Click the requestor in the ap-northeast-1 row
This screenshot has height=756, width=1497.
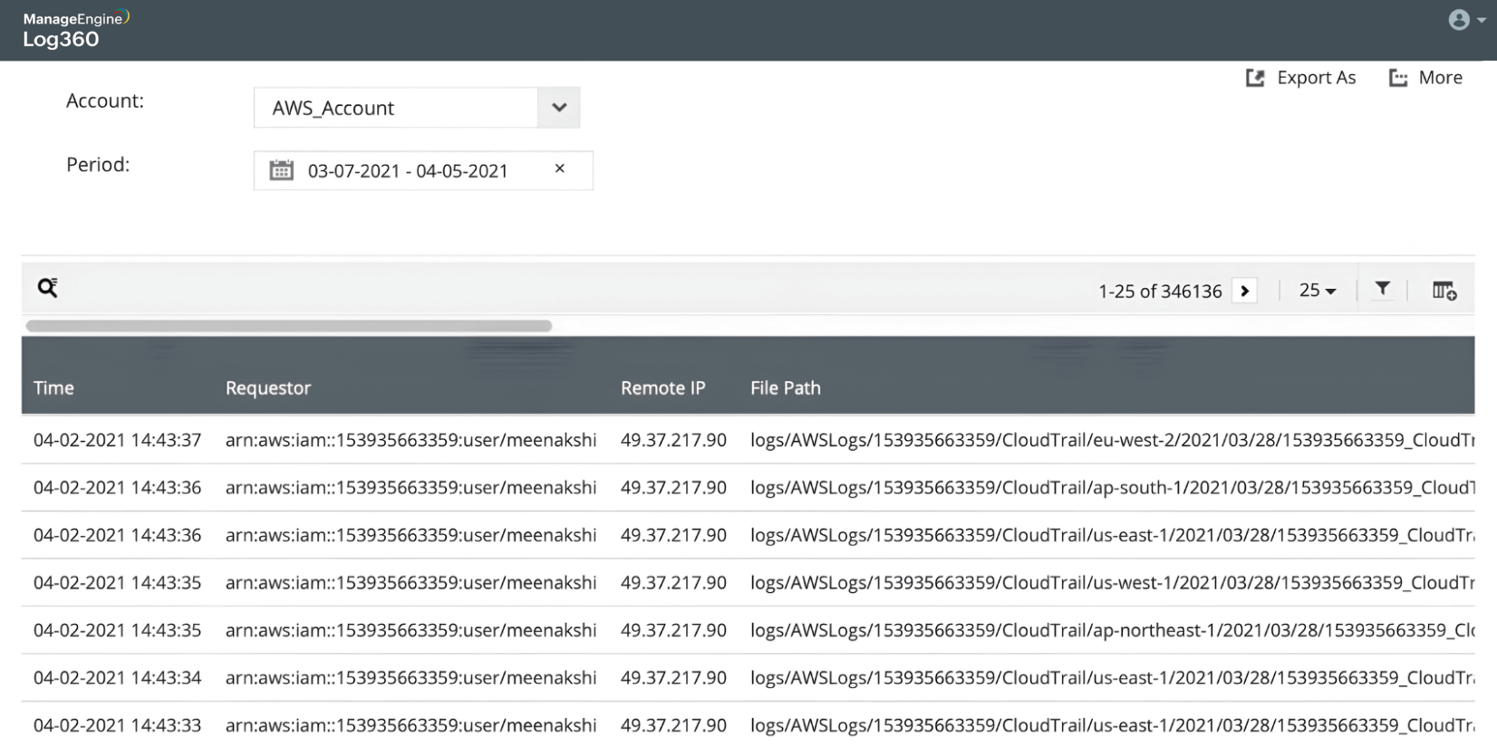pyautogui.click(x=411, y=630)
